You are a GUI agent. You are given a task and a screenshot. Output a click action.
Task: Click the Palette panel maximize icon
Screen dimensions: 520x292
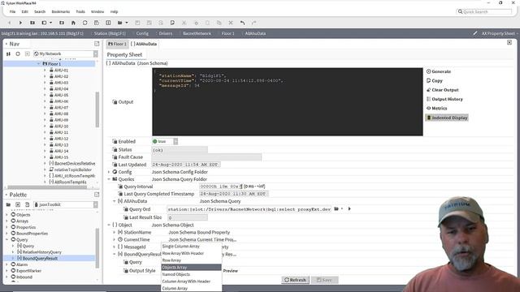(97, 195)
